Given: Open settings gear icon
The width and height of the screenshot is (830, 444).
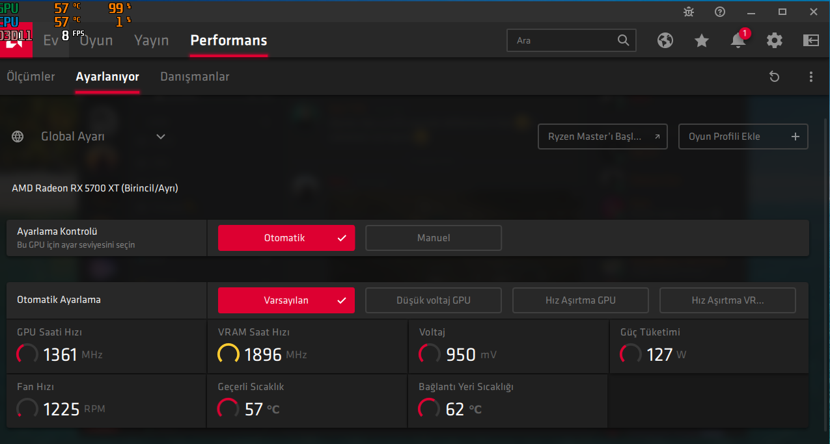Looking at the screenshot, I should (775, 40).
